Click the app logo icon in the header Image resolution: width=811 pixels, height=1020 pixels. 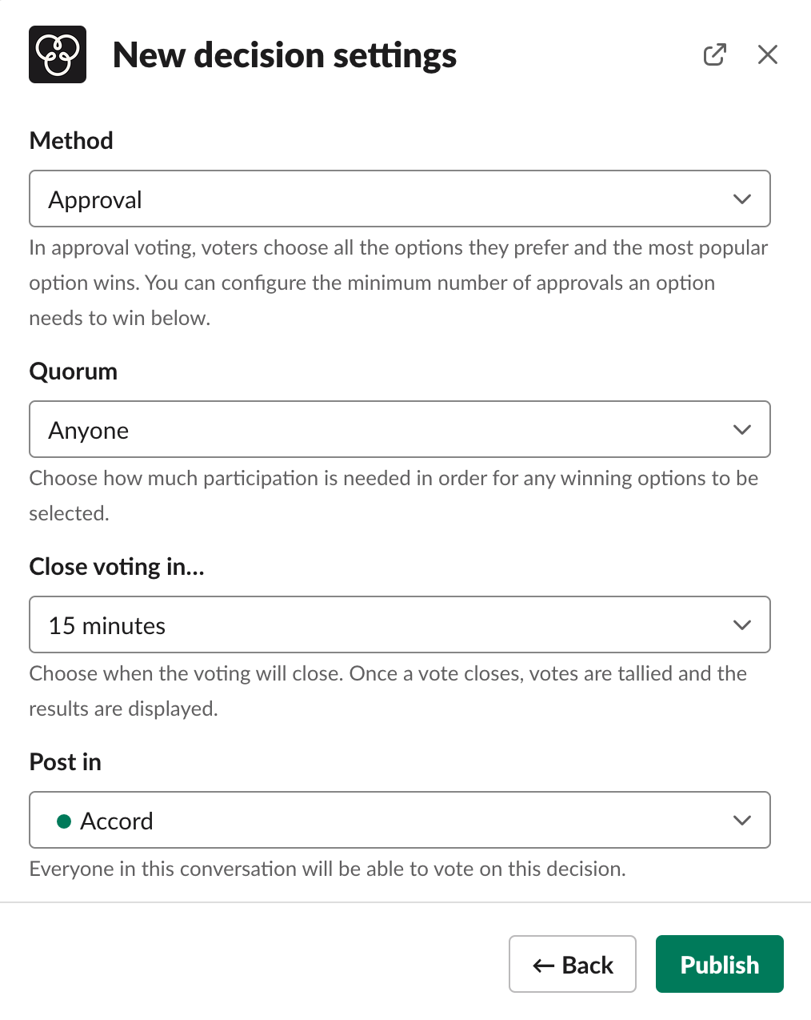point(57,54)
